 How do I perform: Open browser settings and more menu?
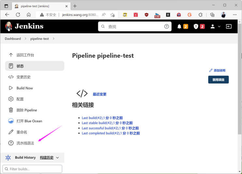235,15
